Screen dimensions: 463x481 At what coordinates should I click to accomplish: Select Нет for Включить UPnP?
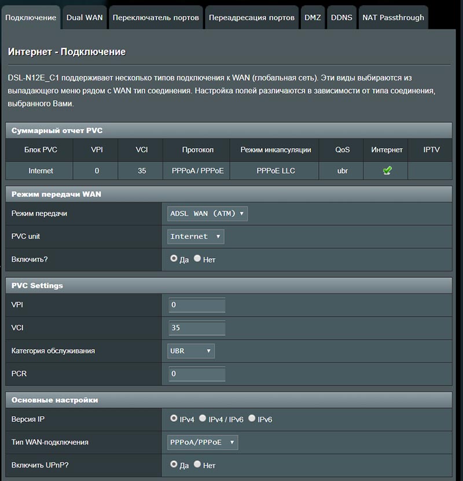click(x=197, y=464)
